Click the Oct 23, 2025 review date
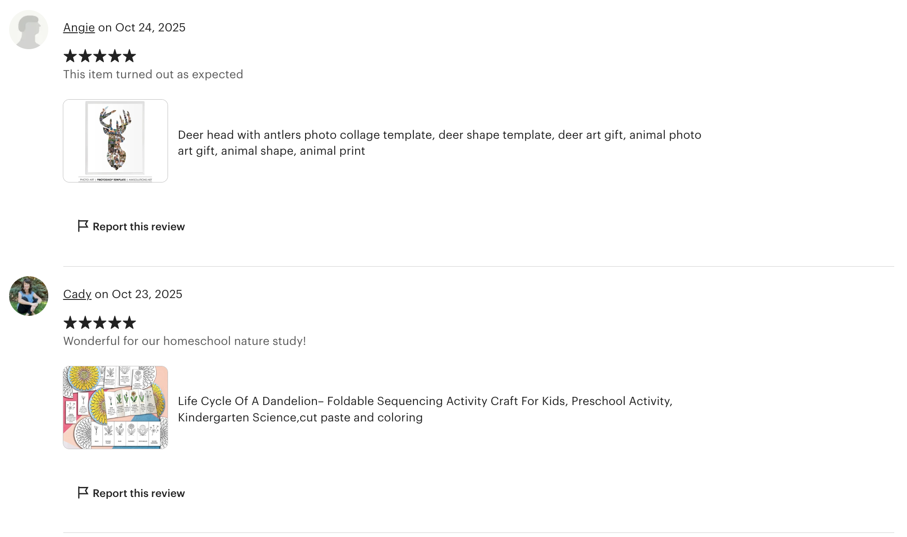This screenshot has height=537, width=907. click(x=147, y=294)
